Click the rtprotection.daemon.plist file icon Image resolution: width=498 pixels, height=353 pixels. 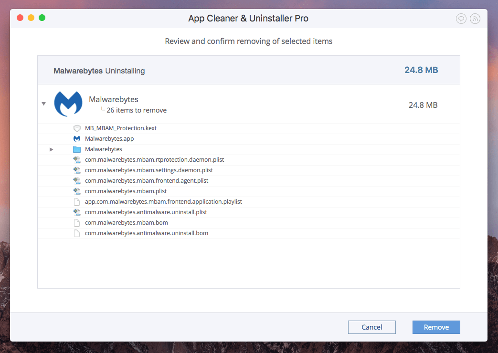click(x=77, y=160)
